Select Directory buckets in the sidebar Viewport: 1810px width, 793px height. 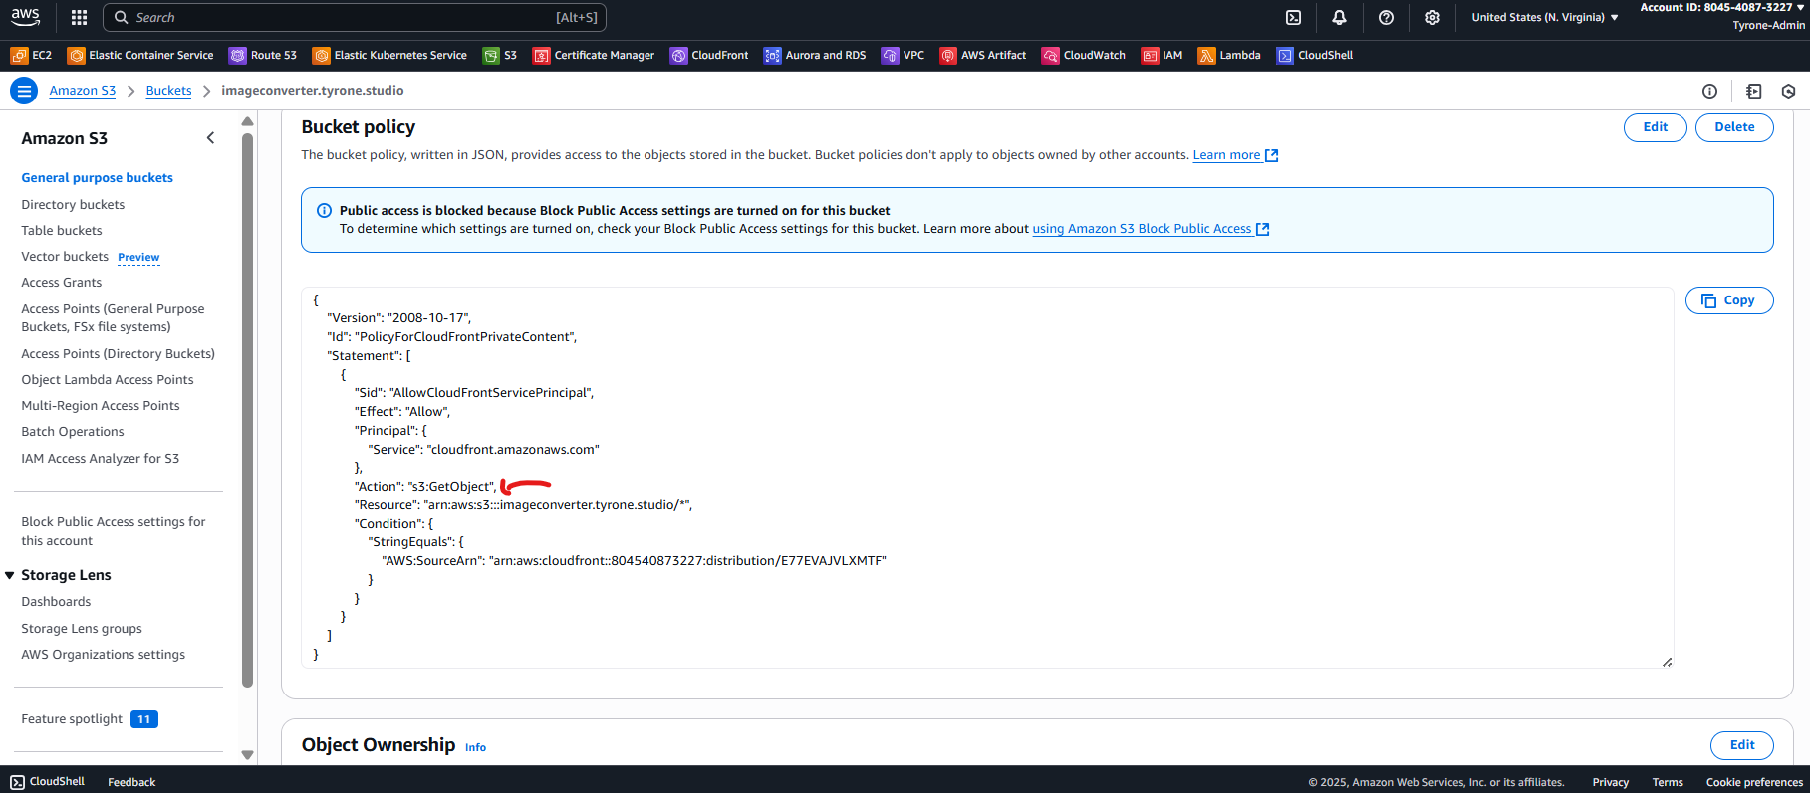(x=73, y=204)
